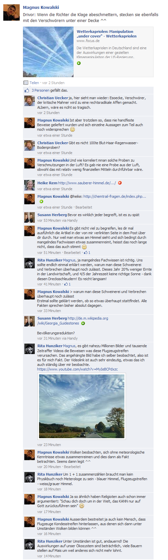Open Magnus Kowalski's profile picture at post top
Viewport: 168px width, 560px height.
pos(11,13)
